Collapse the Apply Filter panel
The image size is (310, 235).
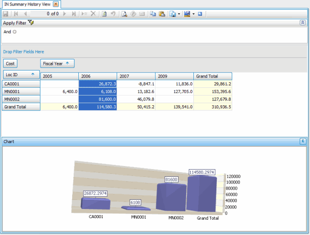pos(303,23)
